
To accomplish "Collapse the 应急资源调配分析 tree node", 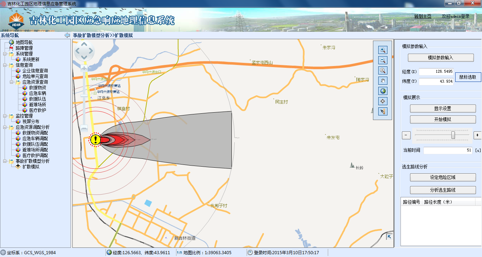I will (5, 127).
